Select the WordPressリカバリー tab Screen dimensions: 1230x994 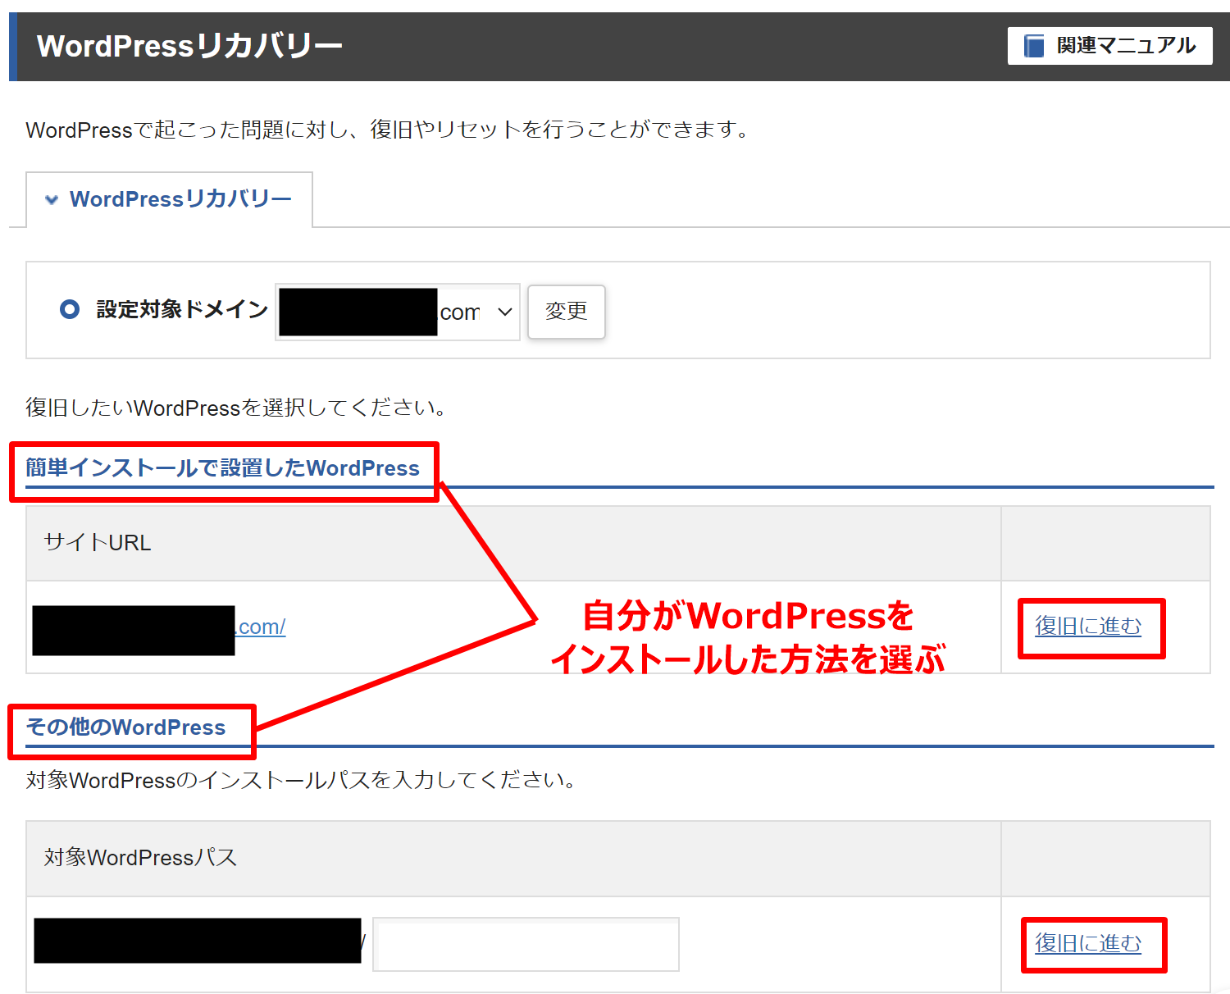click(x=169, y=199)
